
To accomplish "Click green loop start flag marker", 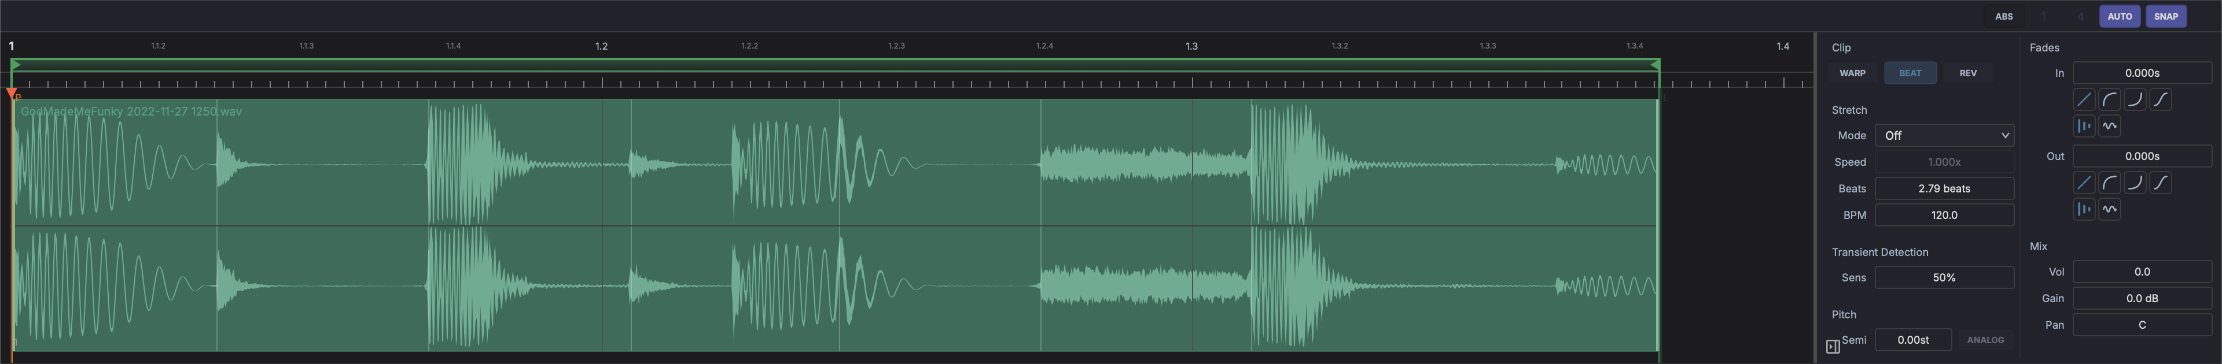I will click(16, 65).
